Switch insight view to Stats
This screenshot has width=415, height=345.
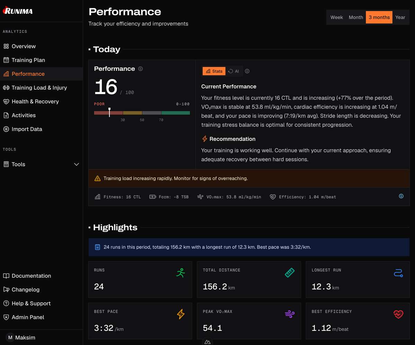pos(214,71)
